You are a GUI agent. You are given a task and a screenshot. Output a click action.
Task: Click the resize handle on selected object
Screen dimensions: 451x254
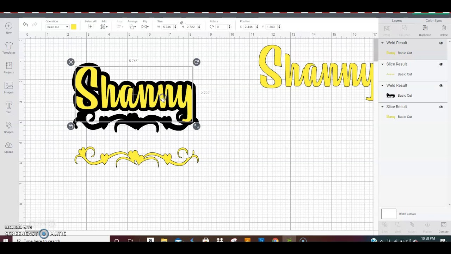tap(197, 126)
